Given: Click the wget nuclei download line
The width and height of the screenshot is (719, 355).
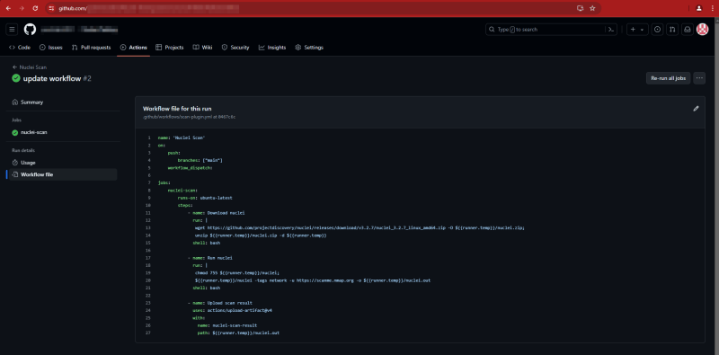Looking at the screenshot, I should click(359, 227).
